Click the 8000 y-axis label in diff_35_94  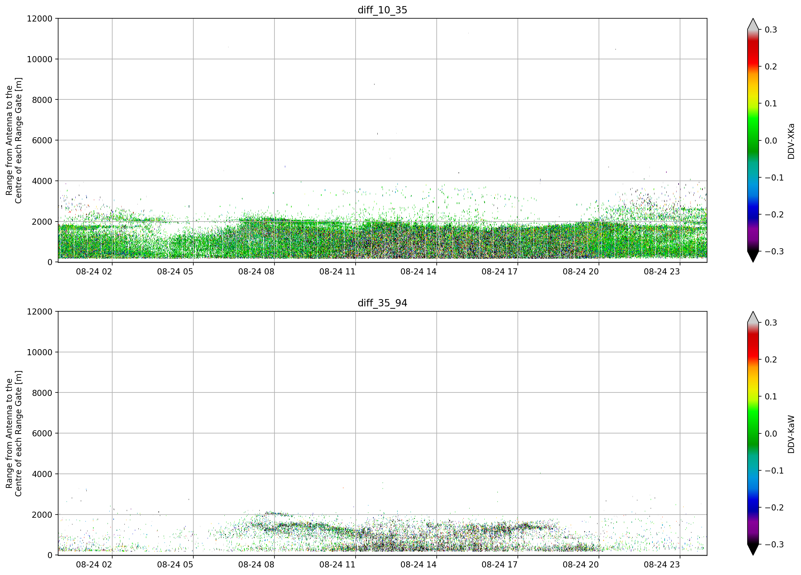[x=42, y=393]
